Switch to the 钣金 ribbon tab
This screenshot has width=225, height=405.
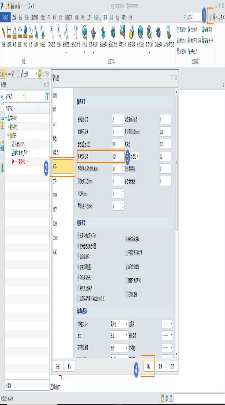tap(43, 18)
